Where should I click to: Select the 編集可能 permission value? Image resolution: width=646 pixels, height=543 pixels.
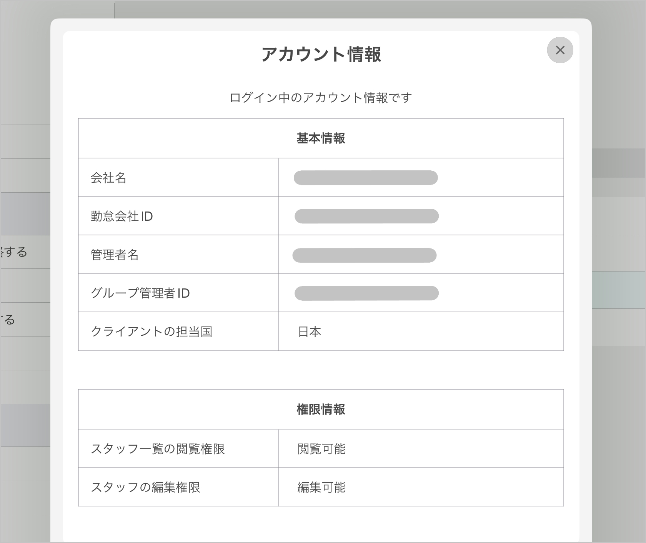point(322,487)
